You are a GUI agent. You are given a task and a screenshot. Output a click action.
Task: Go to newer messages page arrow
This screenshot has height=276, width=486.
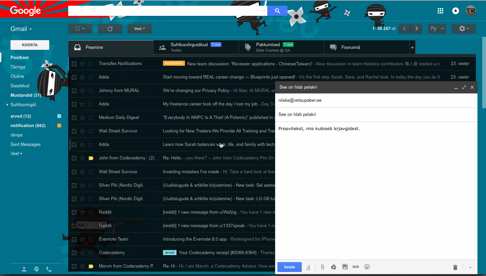404,29
